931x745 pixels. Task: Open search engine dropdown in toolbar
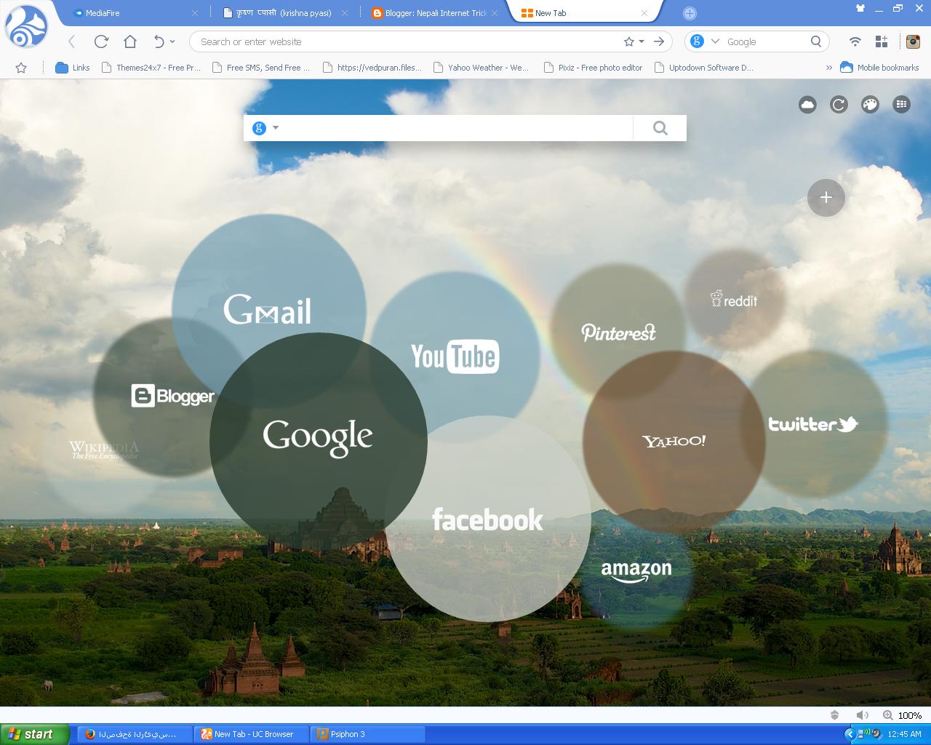pos(715,41)
